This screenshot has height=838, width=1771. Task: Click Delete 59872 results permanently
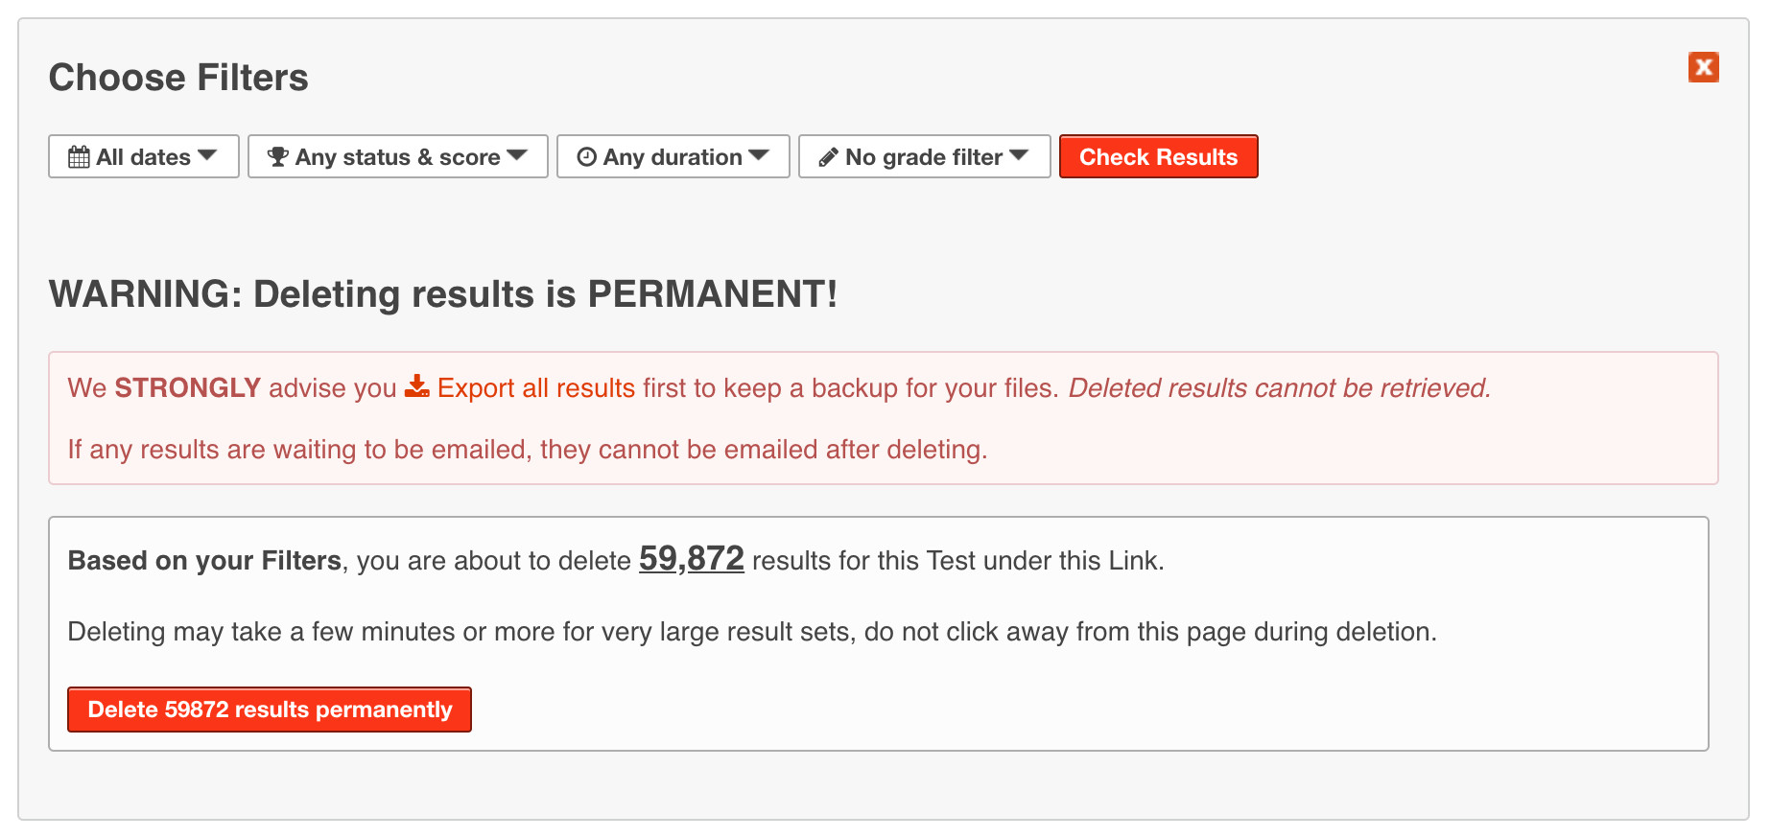pos(270,710)
